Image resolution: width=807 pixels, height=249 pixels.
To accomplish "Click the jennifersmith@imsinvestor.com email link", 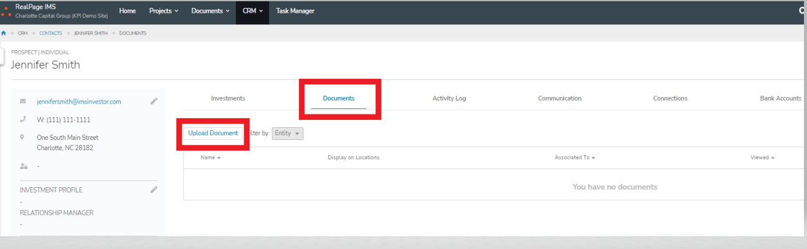I will point(79,101).
